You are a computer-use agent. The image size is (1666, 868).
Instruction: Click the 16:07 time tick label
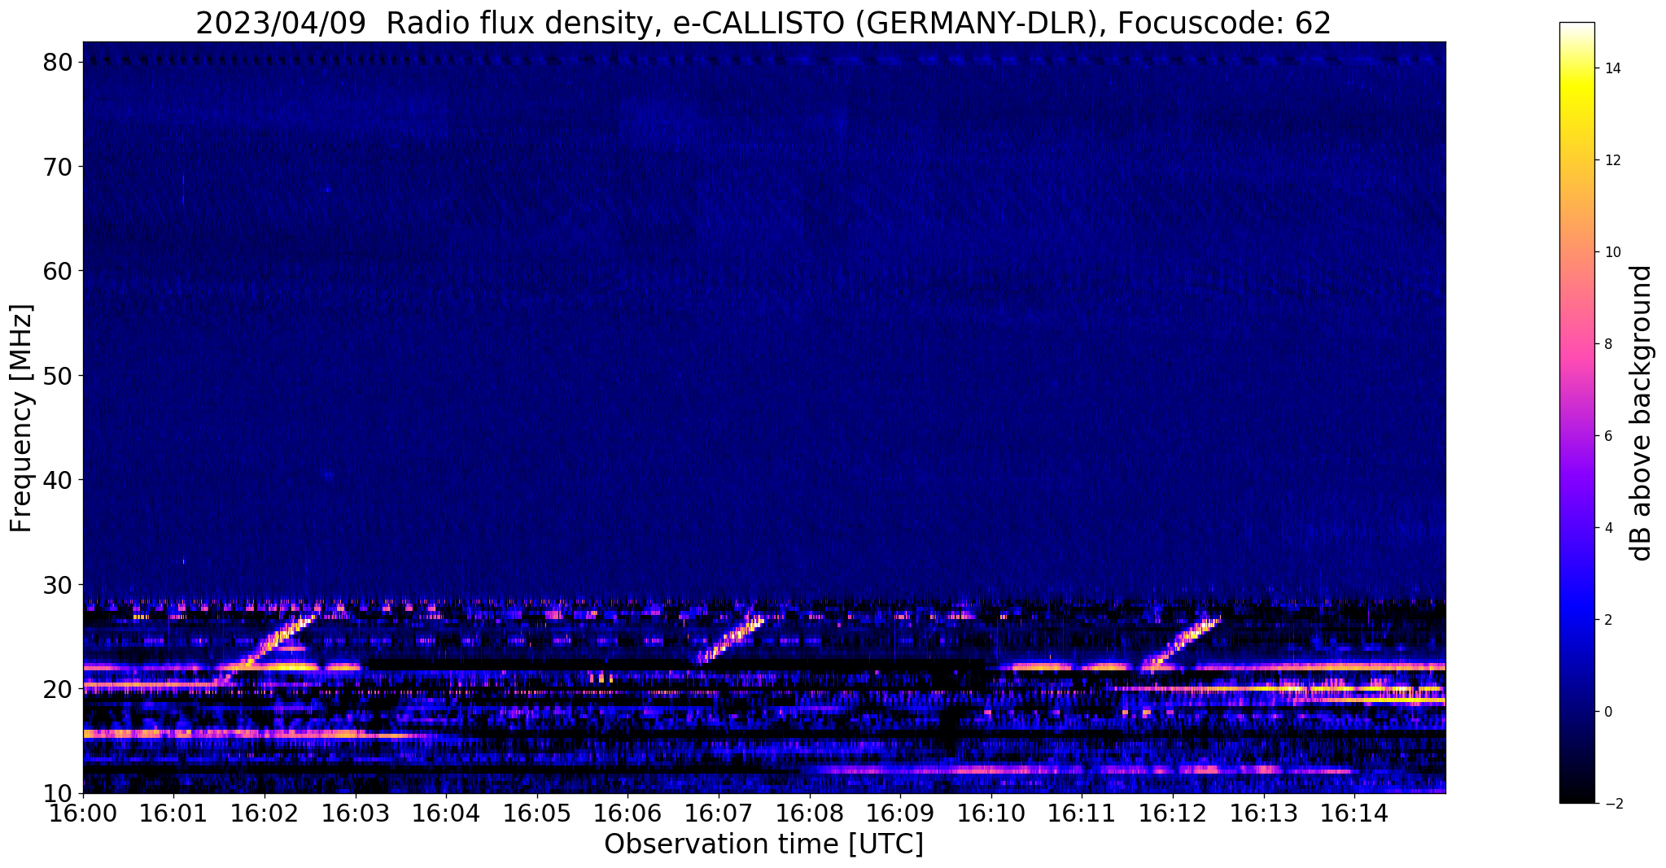(719, 812)
